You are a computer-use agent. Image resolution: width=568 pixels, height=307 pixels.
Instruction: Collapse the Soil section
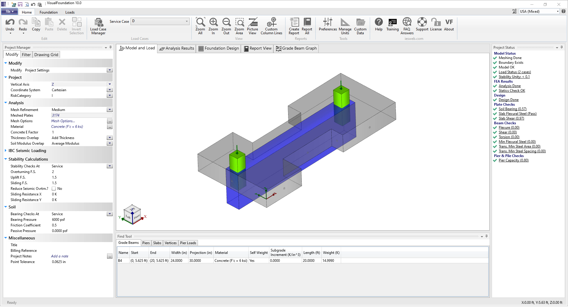[6, 207]
